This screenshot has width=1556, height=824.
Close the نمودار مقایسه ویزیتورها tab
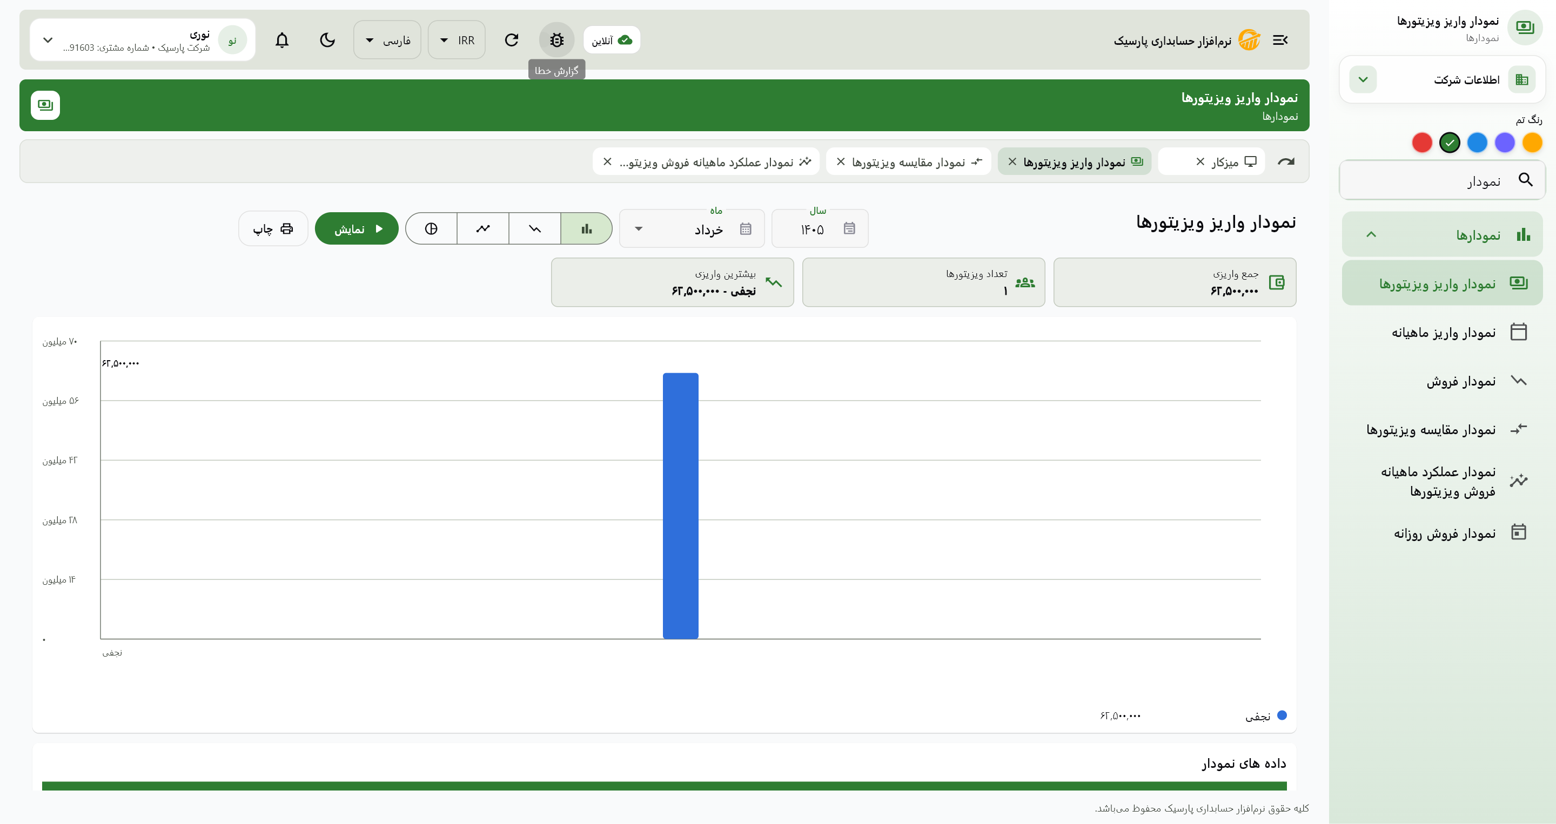[x=840, y=161]
